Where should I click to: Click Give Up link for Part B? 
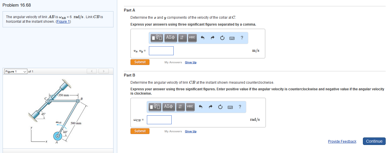[191, 131]
